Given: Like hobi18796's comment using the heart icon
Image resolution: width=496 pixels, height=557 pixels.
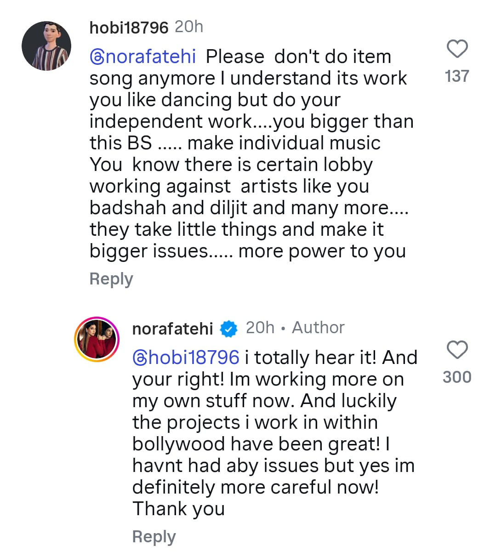Looking at the screenshot, I should [457, 48].
